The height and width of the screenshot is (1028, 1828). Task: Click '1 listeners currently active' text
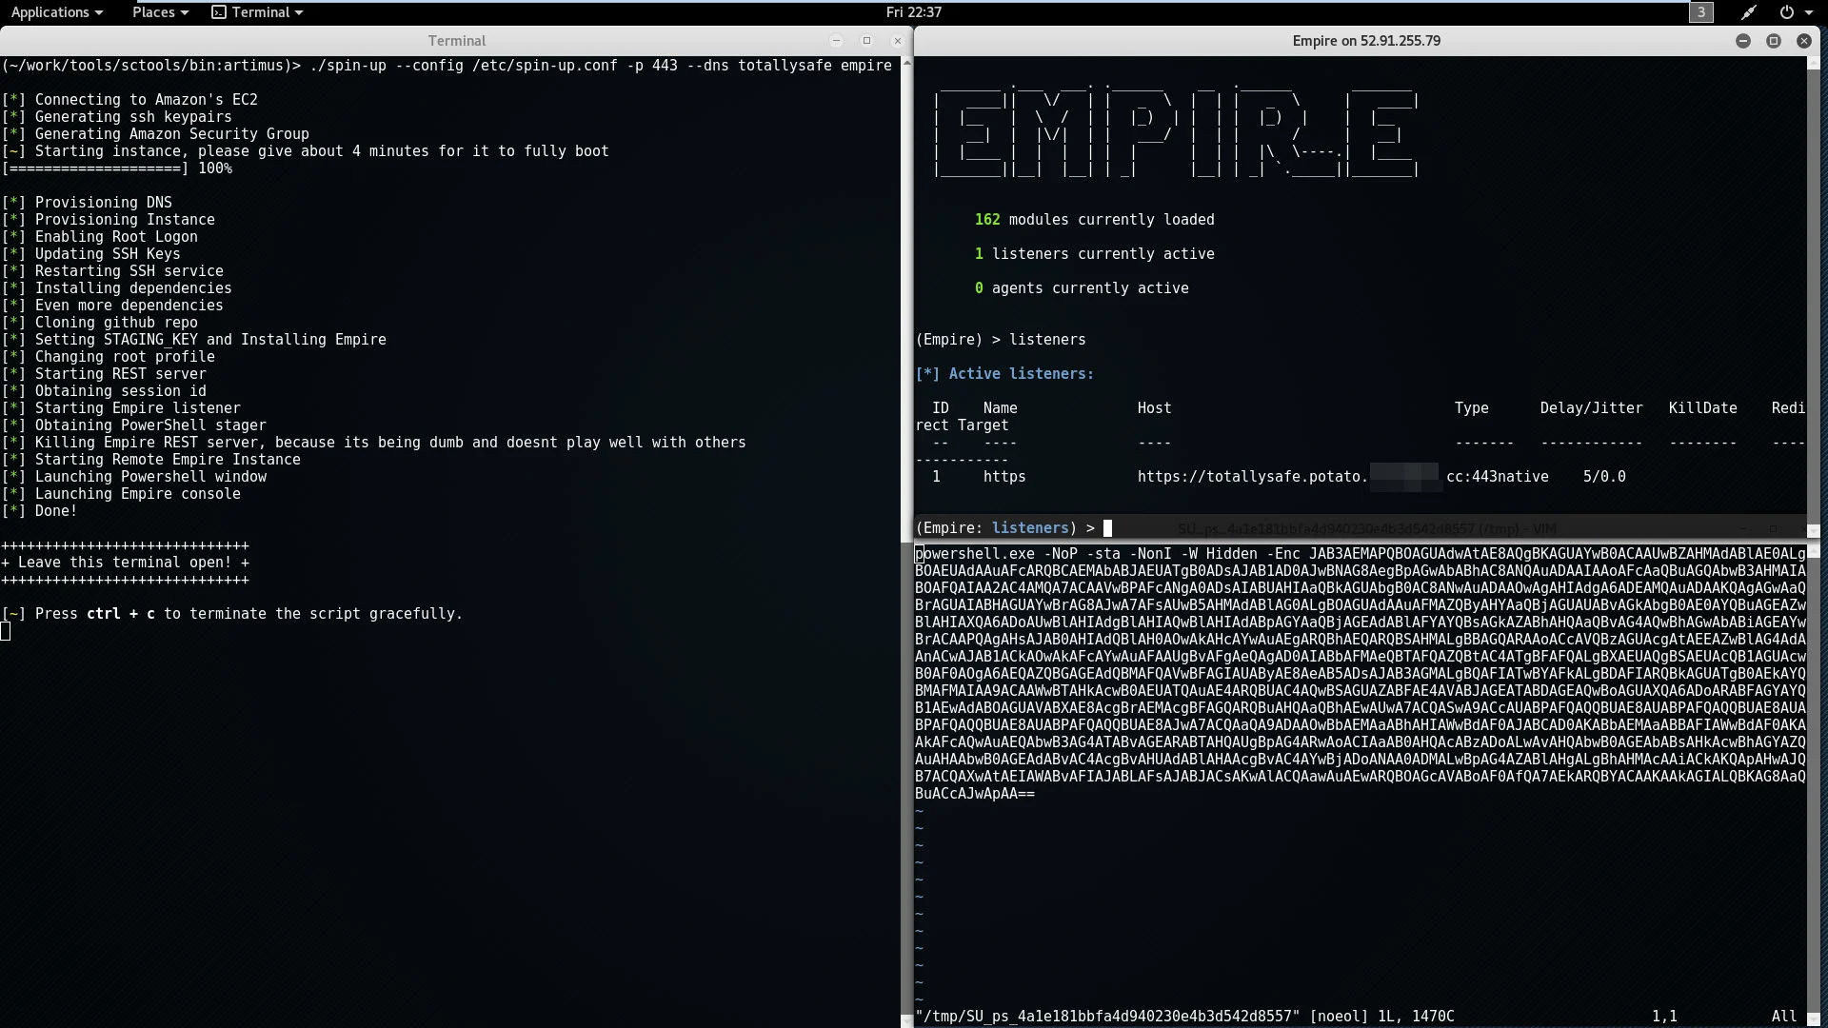(x=1095, y=254)
